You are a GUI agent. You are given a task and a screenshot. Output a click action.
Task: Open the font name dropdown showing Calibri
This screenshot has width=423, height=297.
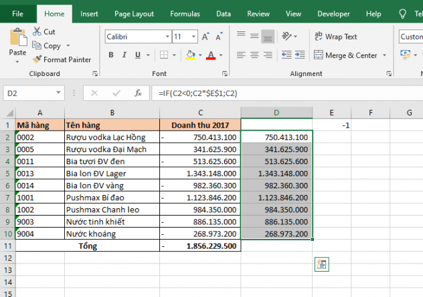[166, 37]
